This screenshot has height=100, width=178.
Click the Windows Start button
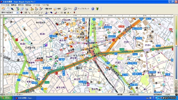(x=6, y=98)
